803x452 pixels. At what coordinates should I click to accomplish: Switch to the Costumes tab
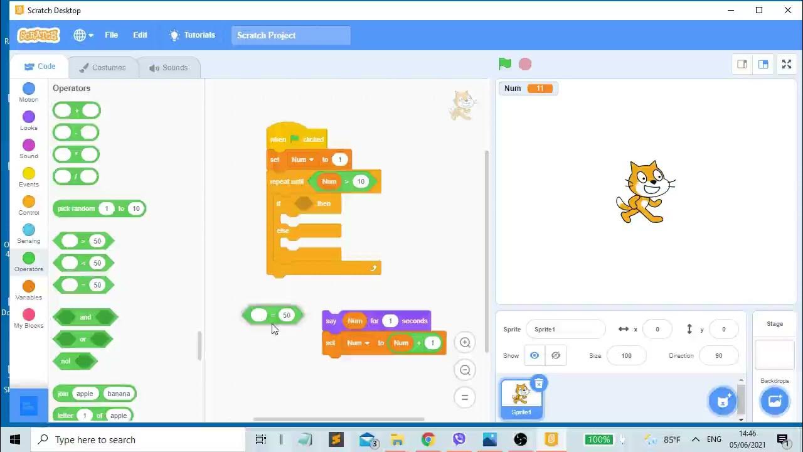102,67
